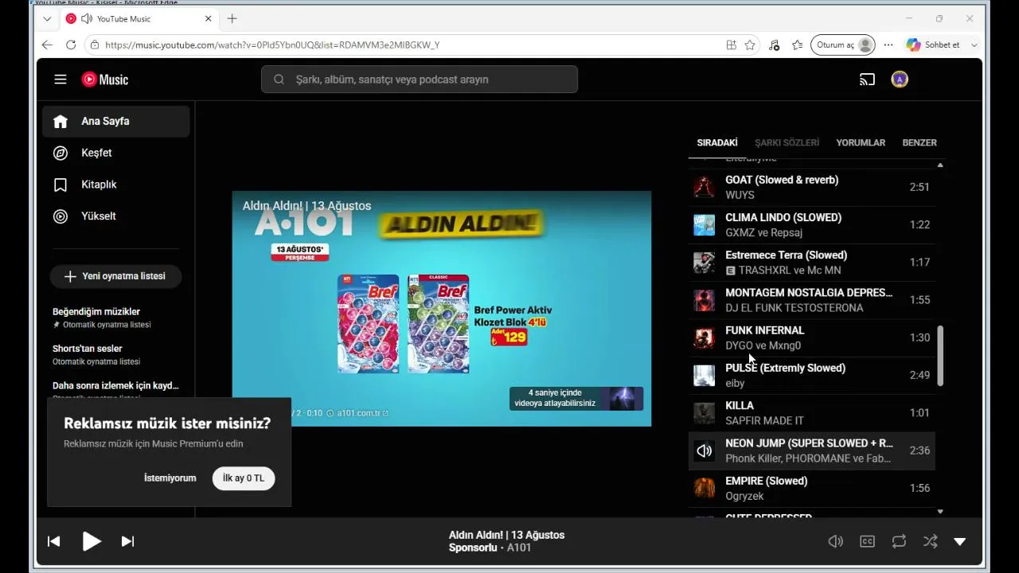Open the hamburger guide menu

[x=61, y=80]
